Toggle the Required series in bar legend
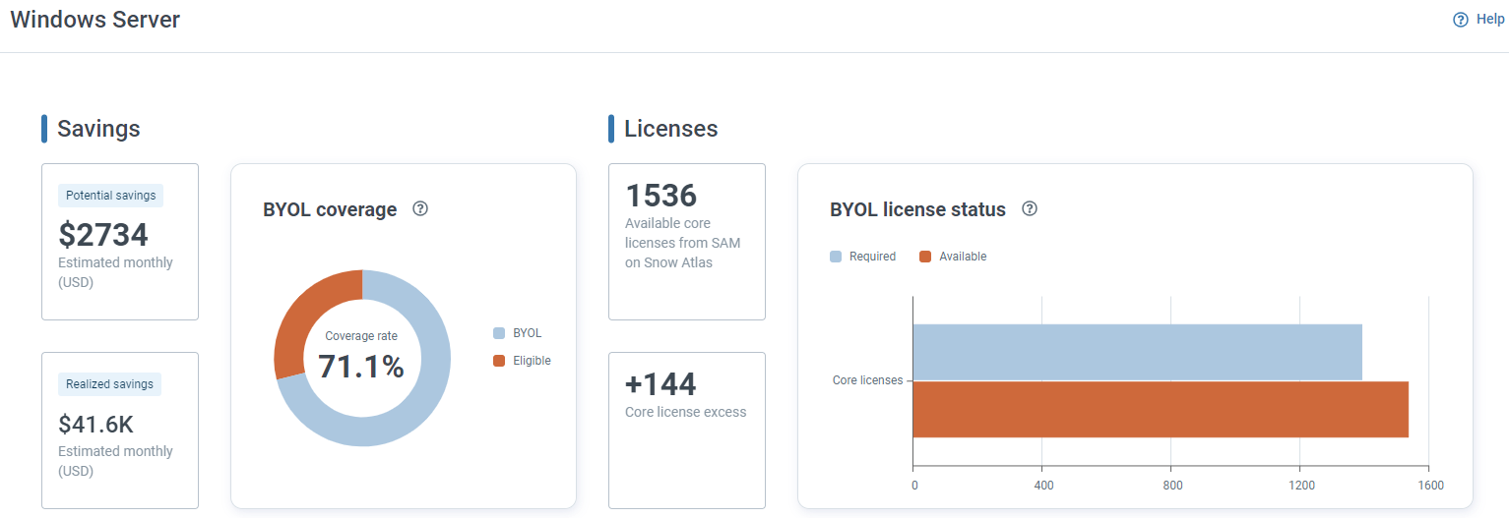 (x=871, y=257)
